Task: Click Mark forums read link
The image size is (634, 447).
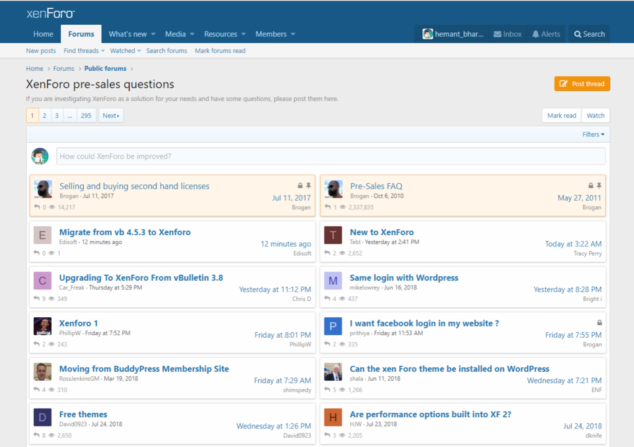Action: (x=220, y=50)
